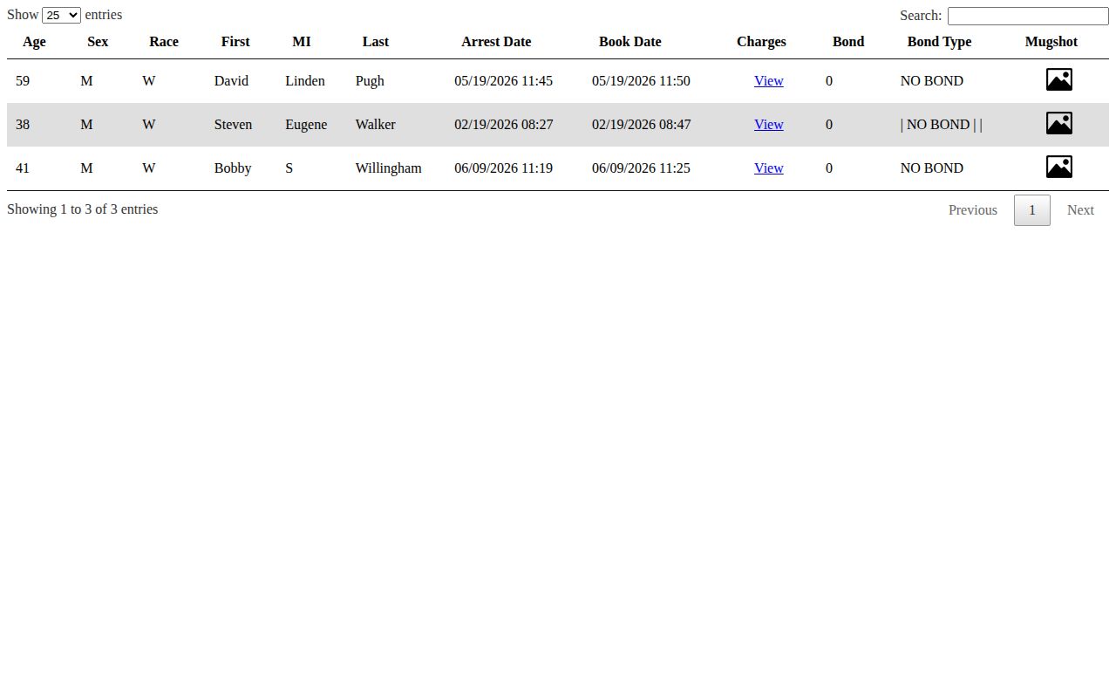Screen dimensions: 1116x698
Task: Focus the Search input field
Action: pyautogui.click(x=1028, y=16)
